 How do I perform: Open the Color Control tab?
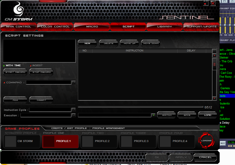pos(55,27)
